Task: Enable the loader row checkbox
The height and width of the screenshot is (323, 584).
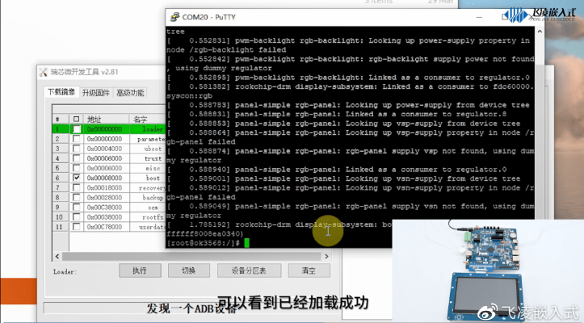Action: (77, 129)
